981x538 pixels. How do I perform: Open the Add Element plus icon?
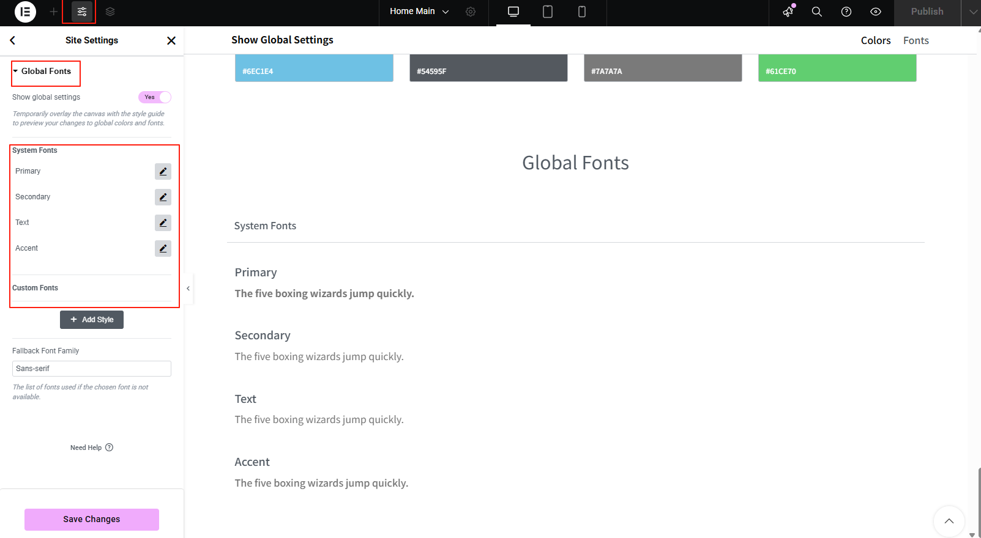click(54, 12)
